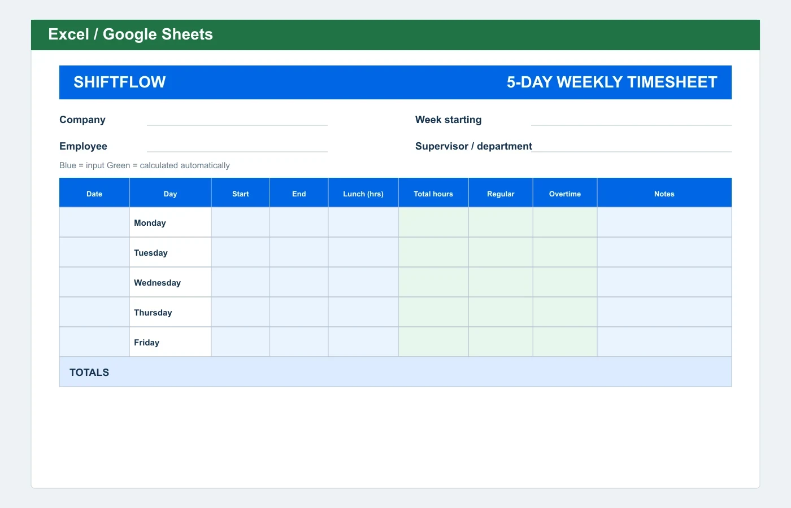
Task: Click the Employee input line
Action: 237,146
